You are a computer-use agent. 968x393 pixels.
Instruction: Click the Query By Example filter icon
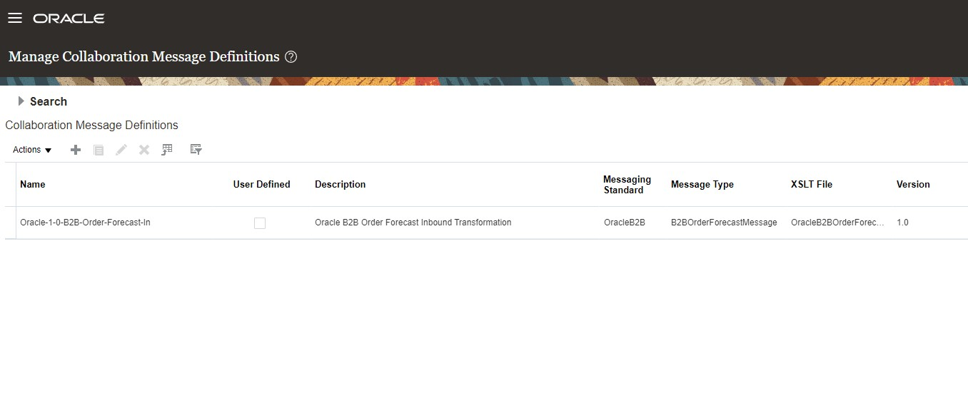click(x=196, y=150)
